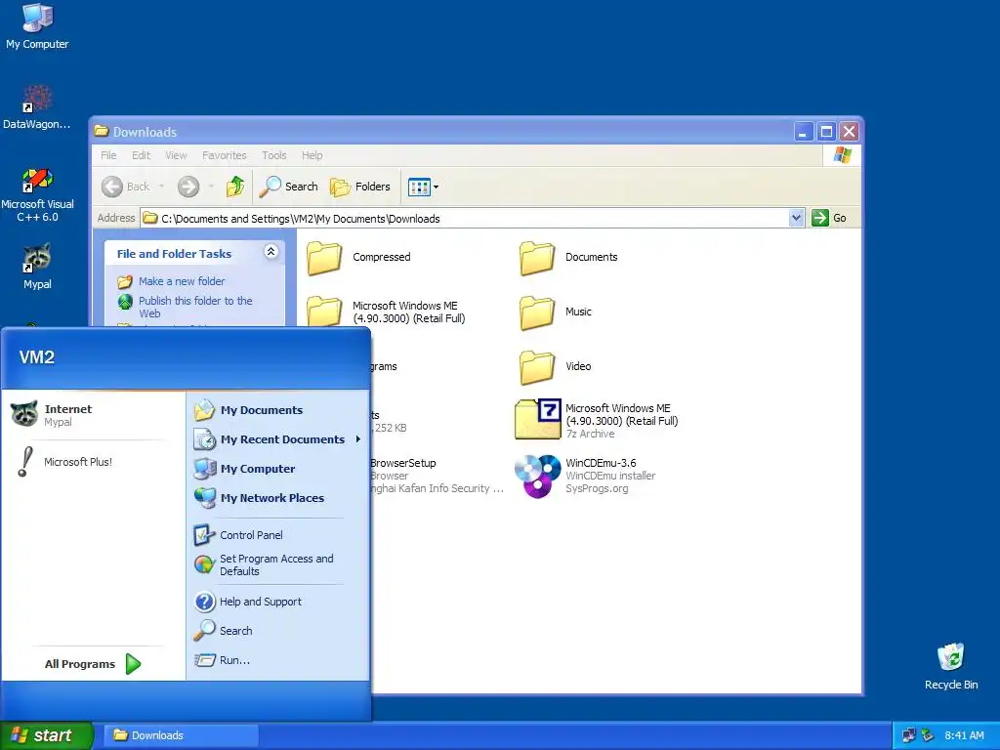Open My Documents from Start menu

pyautogui.click(x=277, y=410)
